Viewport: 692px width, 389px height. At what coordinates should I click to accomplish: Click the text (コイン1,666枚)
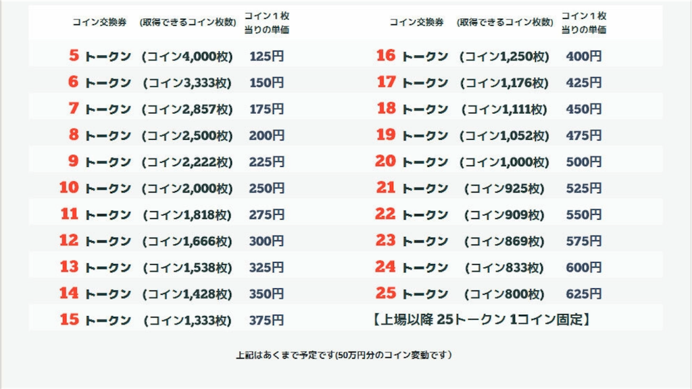[x=187, y=242]
